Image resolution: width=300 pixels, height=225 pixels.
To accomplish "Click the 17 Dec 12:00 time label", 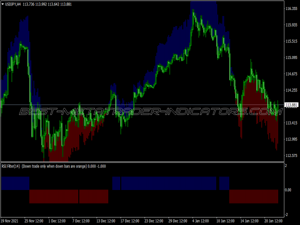I will pyautogui.click(x=129, y=221).
